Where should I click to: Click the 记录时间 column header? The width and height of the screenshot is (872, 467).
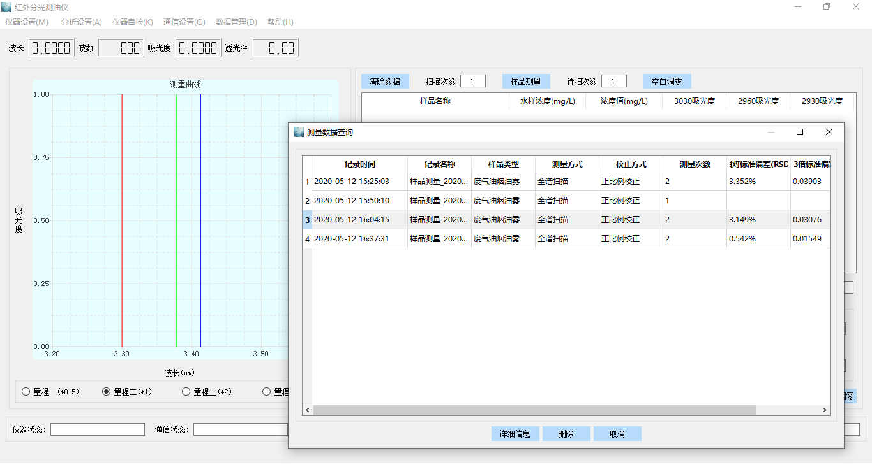[x=360, y=164]
